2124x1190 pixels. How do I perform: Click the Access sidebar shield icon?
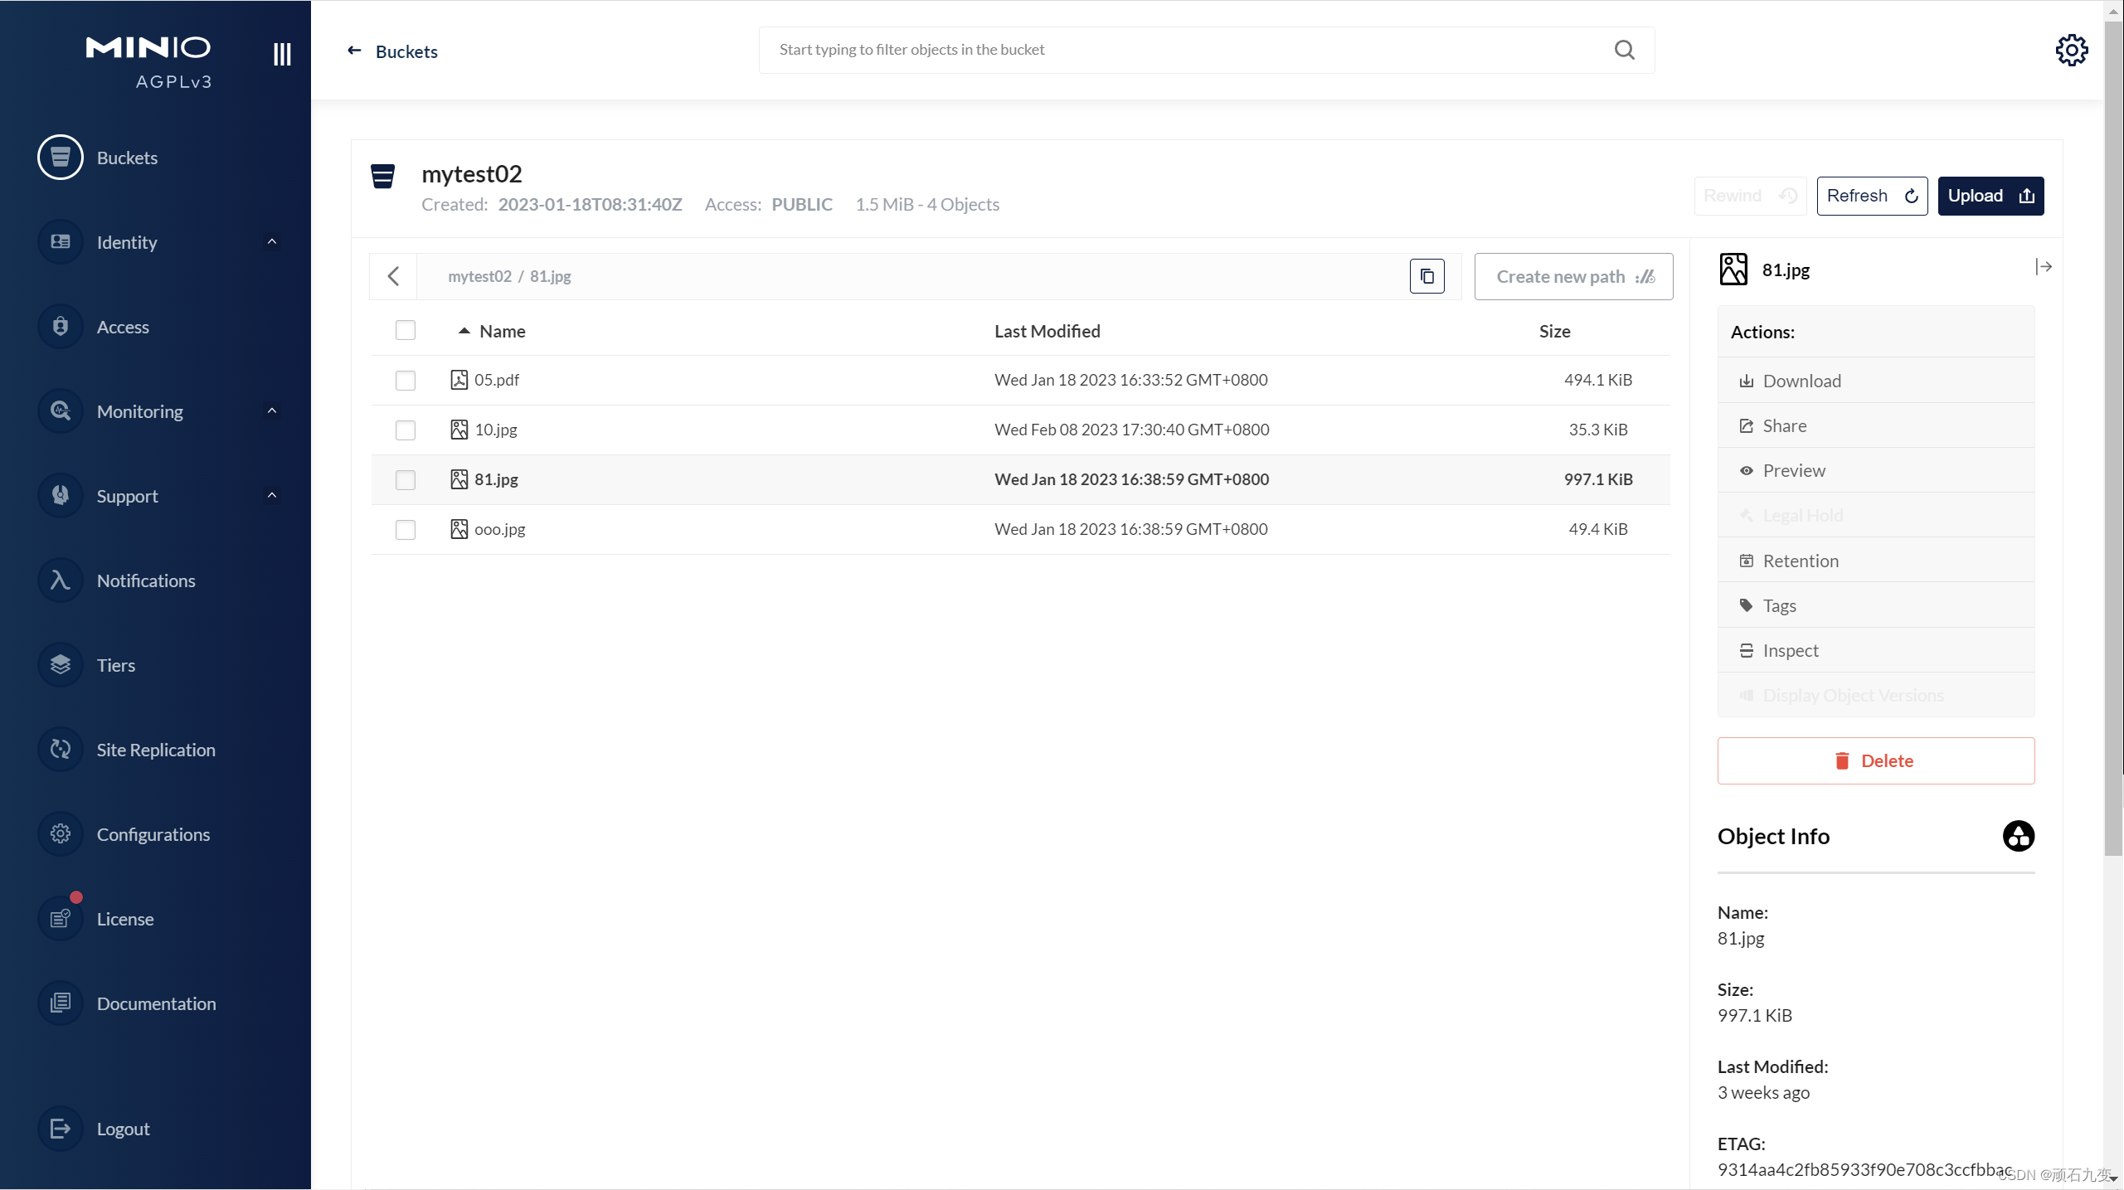coord(61,327)
